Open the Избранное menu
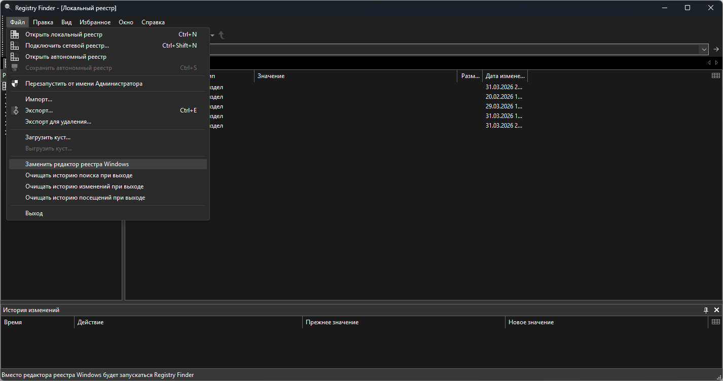Image resolution: width=723 pixels, height=381 pixels. (95, 22)
